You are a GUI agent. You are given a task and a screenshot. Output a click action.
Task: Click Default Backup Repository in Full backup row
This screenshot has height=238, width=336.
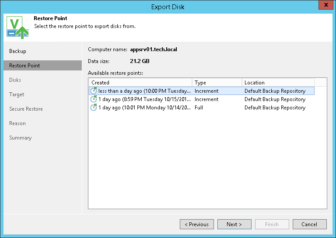click(x=275, y=108)
